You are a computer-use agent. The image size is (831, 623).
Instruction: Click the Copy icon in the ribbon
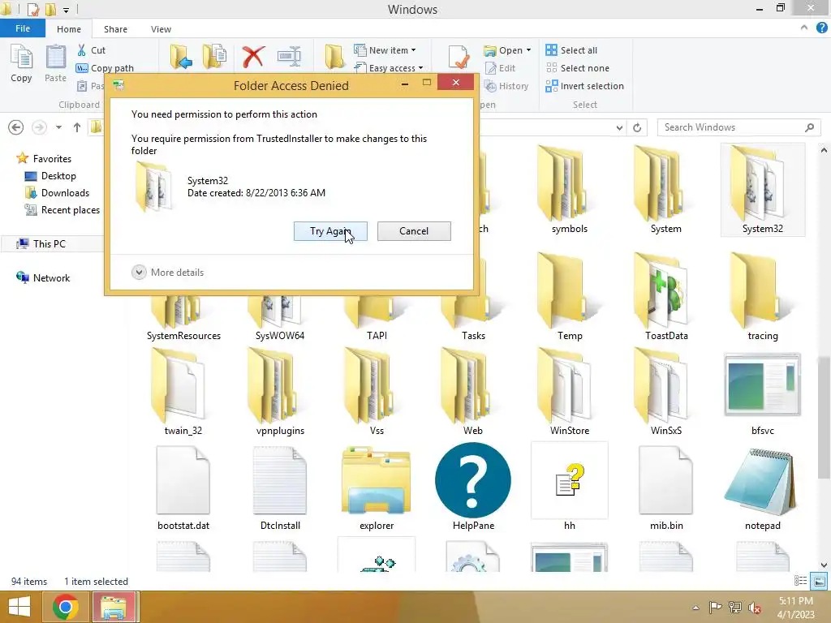pos(21,63)
